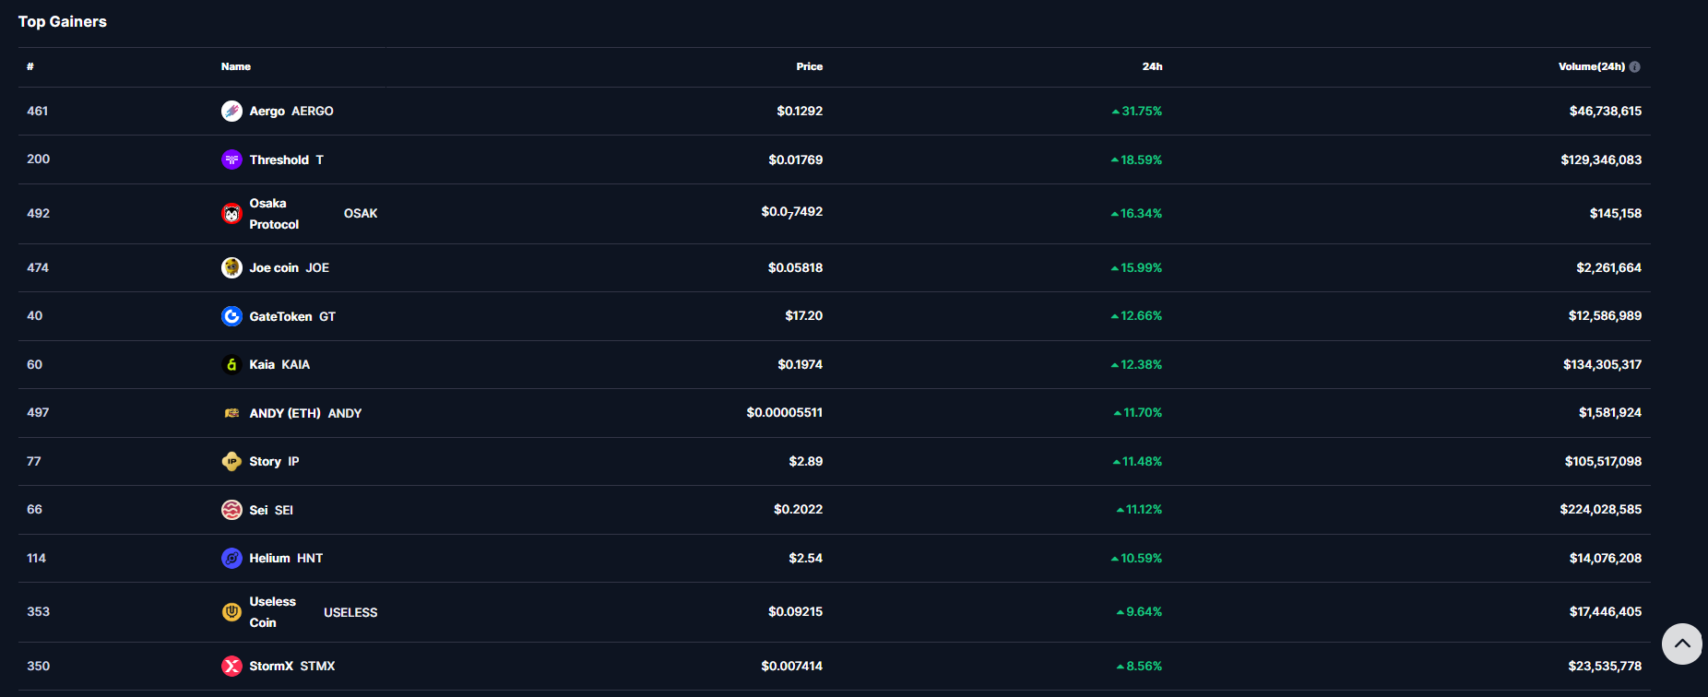Click the Story IP logo icon
Screen dimensions: 1708x697
click(231, 462)
